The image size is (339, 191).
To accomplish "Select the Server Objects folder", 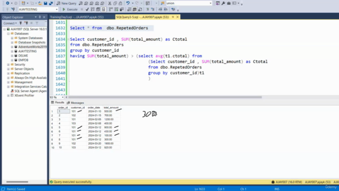I will (24, 69).
